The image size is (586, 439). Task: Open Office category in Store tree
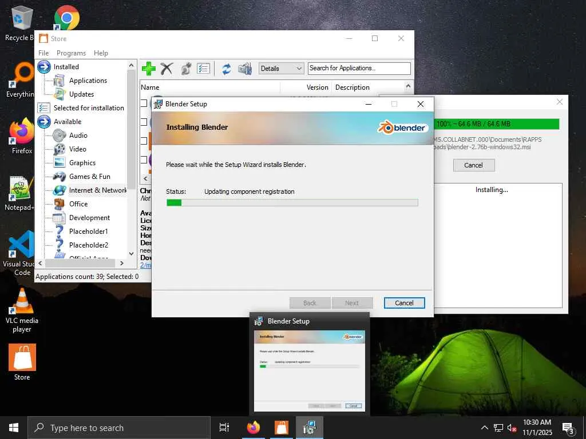tap(78, 204)
